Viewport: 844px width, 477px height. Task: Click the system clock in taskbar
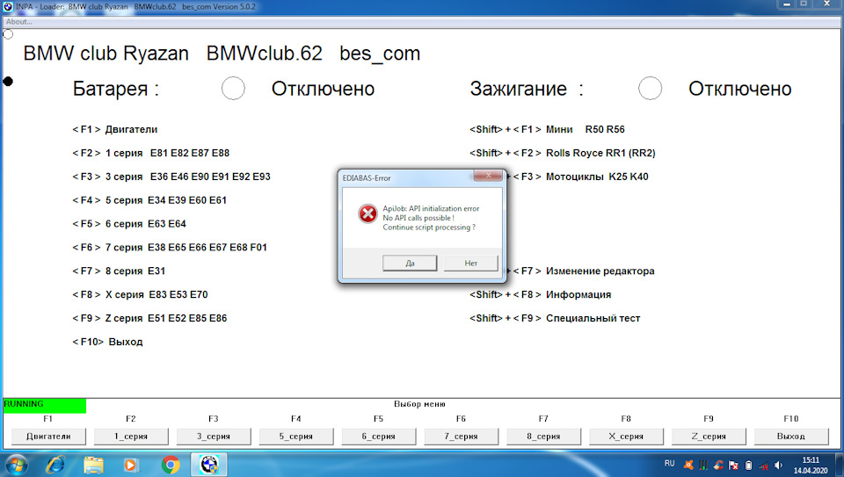[x=811, y=464]
